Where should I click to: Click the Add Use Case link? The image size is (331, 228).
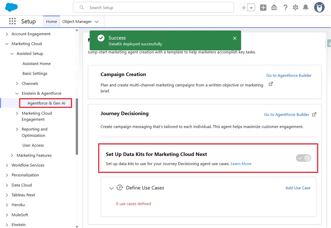(298, 188)
